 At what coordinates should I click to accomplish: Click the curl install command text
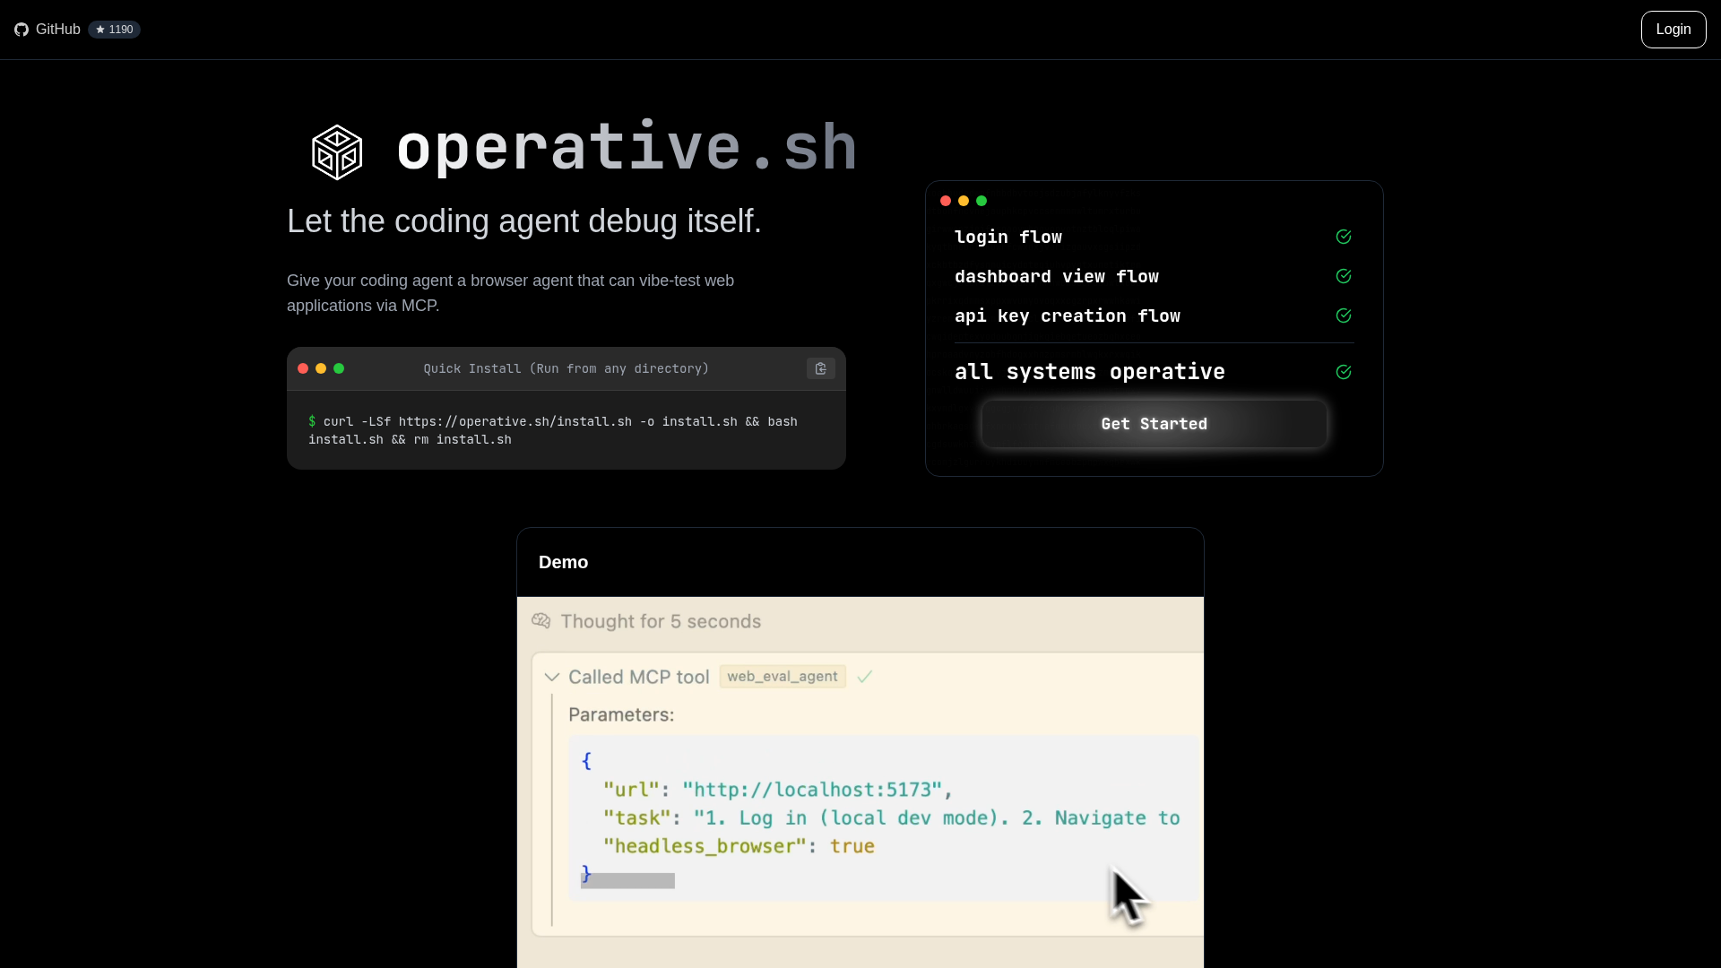pos(552,430)
